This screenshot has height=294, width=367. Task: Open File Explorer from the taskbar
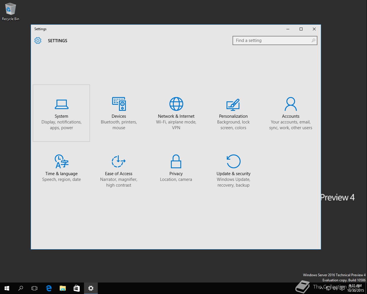[63, 288]
